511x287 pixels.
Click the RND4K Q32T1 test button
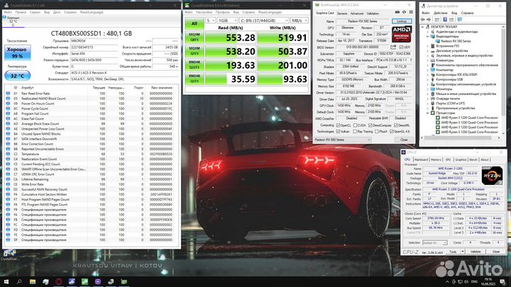[x=194, y=65]
